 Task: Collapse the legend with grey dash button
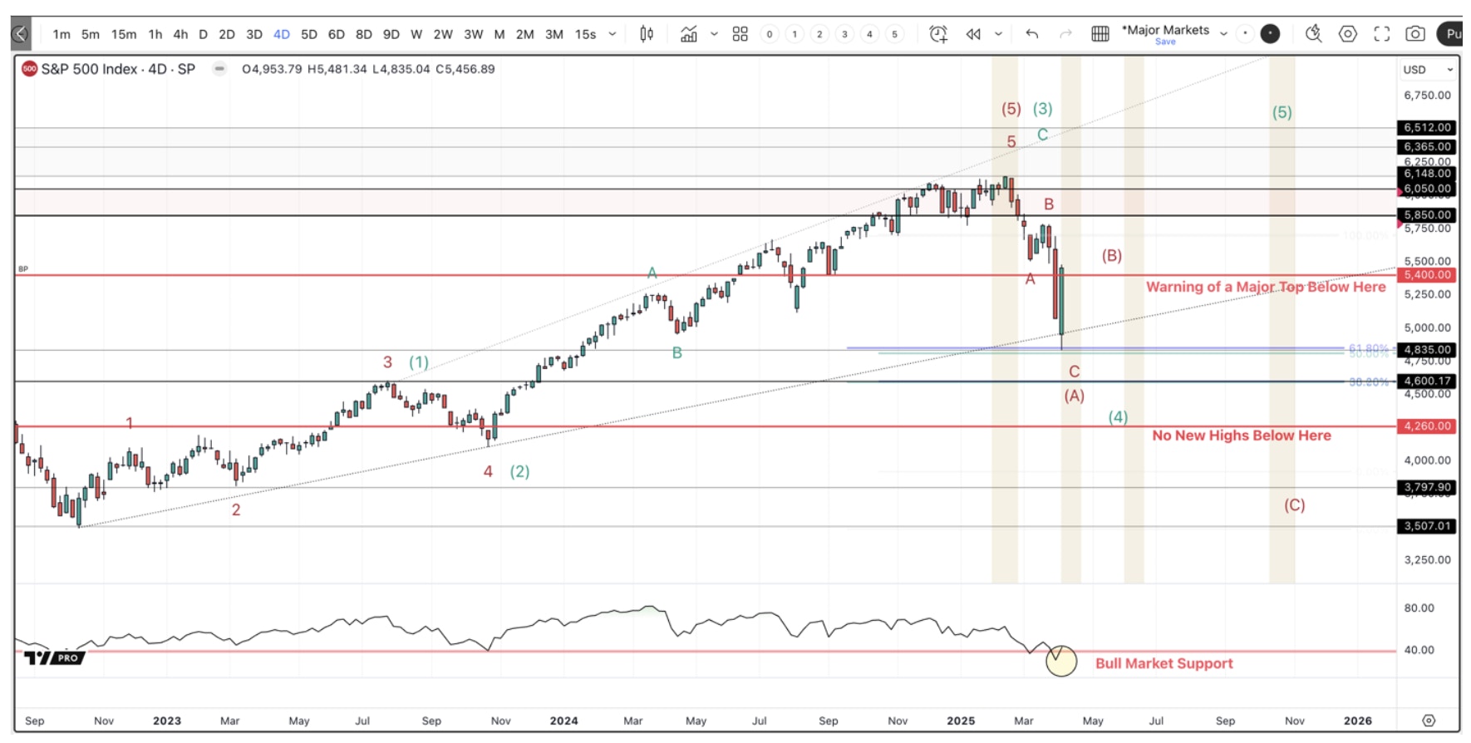click(x=219, y=69)
